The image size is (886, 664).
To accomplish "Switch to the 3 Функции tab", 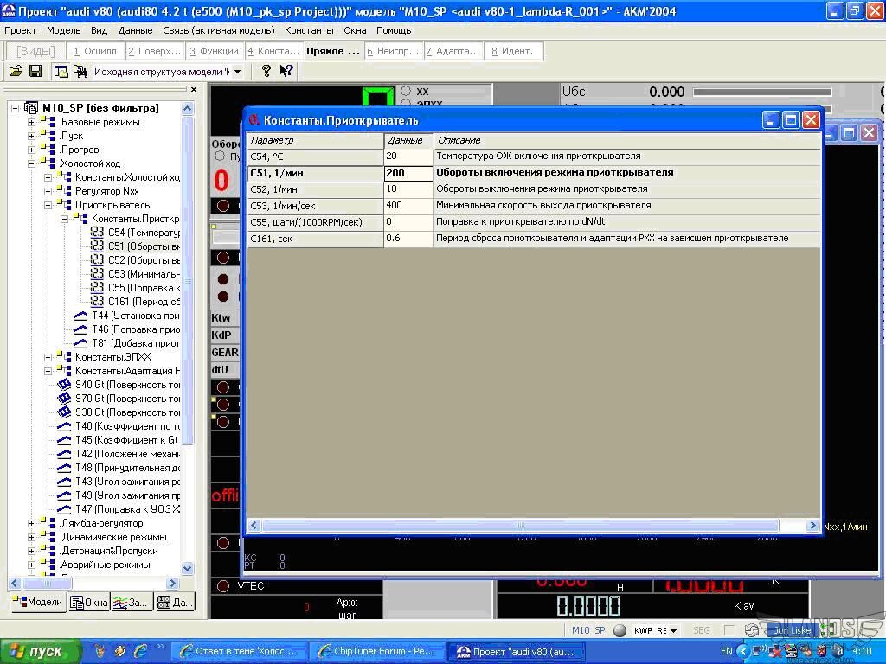I will [214, 51].
